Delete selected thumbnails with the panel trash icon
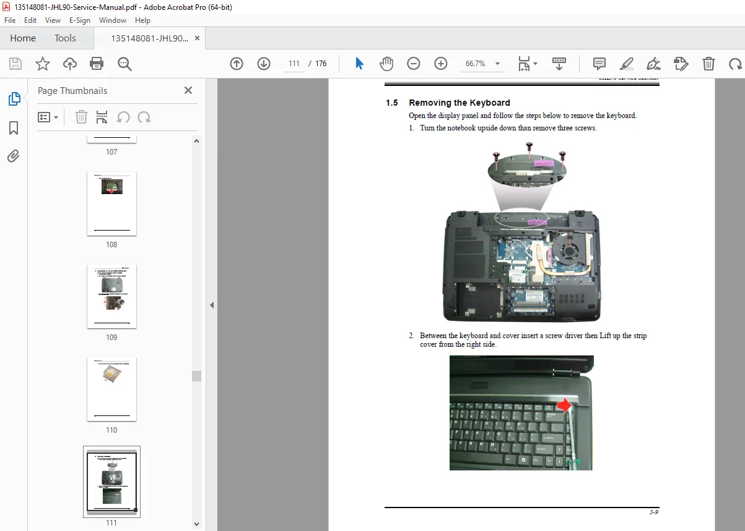Viewport: 745px width, 531px height. pyautogui.click(x=81, y=117)
